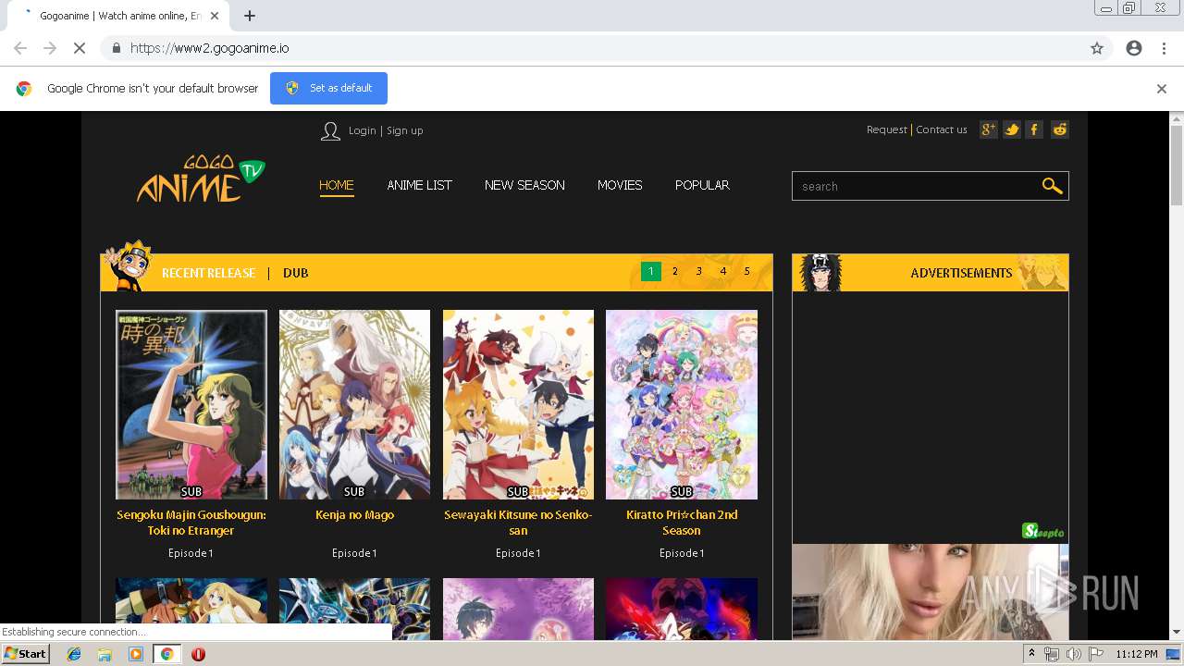Viewport: 1184px width, 666px height.
Task: Open Kiratto Pri☆chan 2nd Season poster
Action: (x=682, y=404)
